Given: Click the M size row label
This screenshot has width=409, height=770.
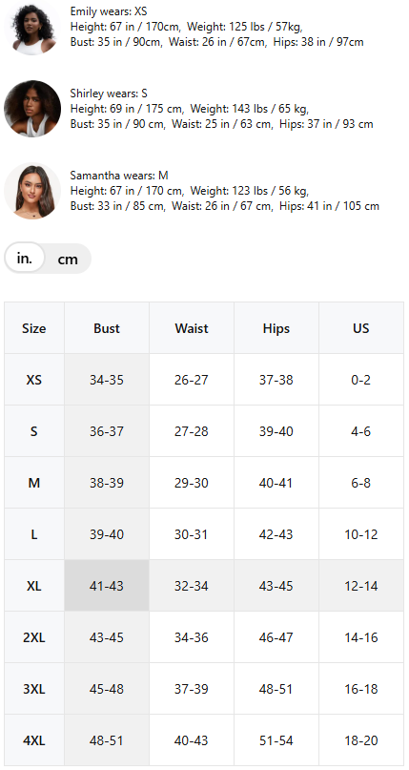Looking at the screenshot, I should [33, 483].
